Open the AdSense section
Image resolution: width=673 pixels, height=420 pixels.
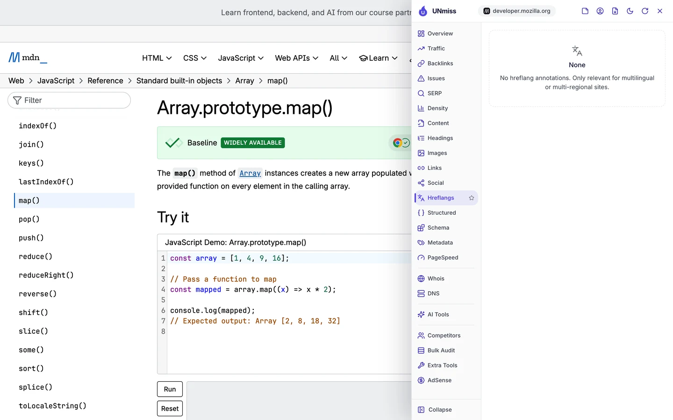446,380
